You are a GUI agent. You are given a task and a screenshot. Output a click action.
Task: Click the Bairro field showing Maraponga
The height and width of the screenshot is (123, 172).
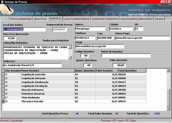tap(90, 29)
